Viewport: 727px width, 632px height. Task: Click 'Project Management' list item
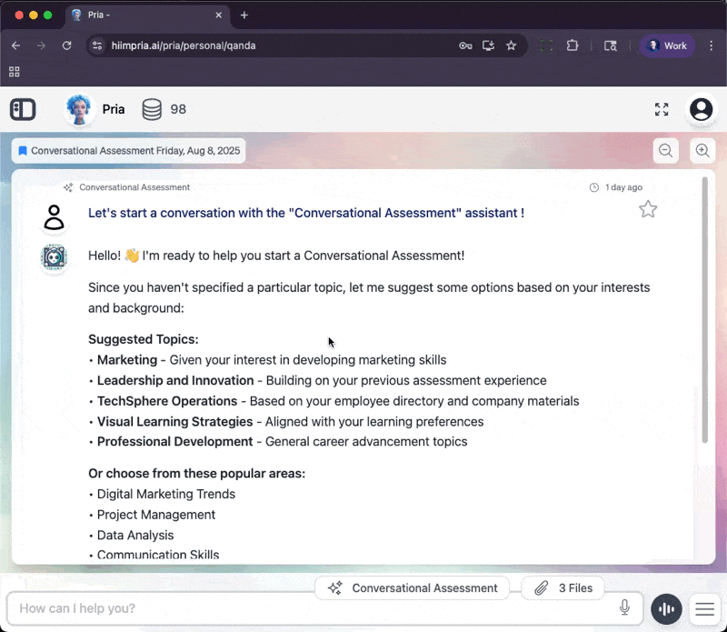pos(155,515)
